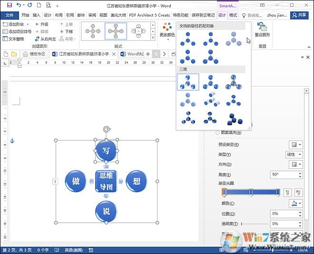The width and height of the screenshot is (314, 254).
Task: Open the Preset gradients (预设渐变) dropdown
Action: click(x=295, y=145)
